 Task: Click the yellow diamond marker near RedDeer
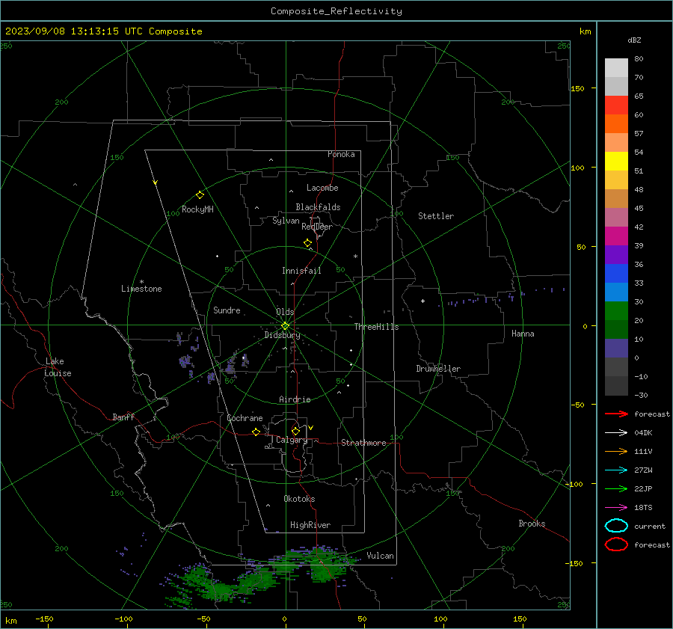coord(307,243)
